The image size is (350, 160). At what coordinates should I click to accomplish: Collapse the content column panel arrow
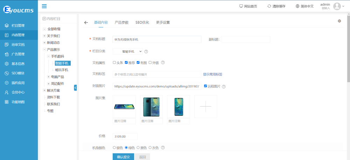tap(75, 88)
